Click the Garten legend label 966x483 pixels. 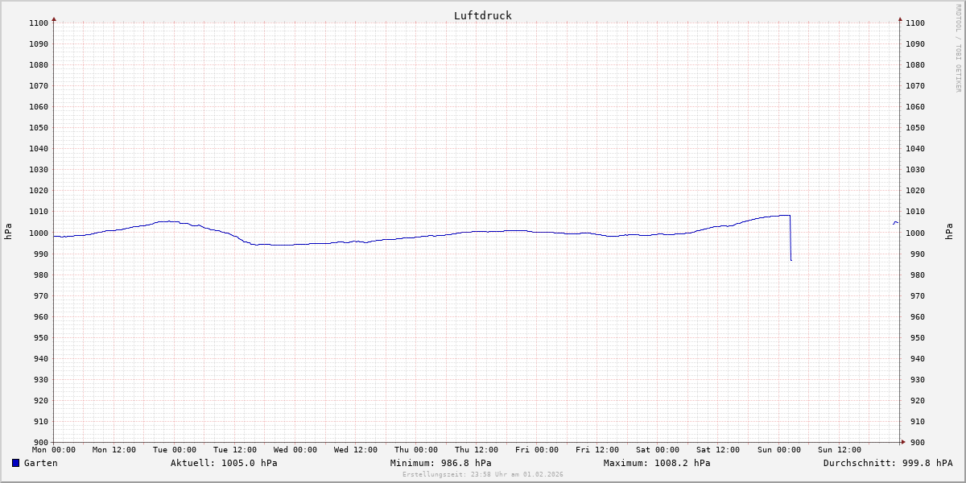point(40,463)
